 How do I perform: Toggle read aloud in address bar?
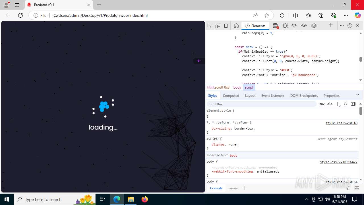point(255,15)
